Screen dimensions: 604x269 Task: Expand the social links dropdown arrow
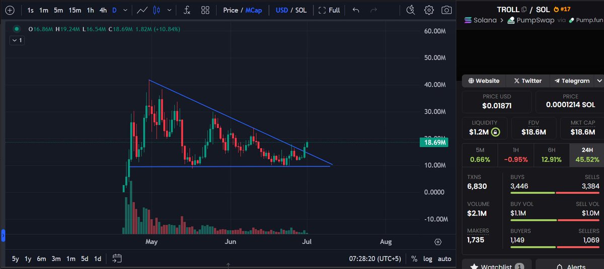point(599,81)
